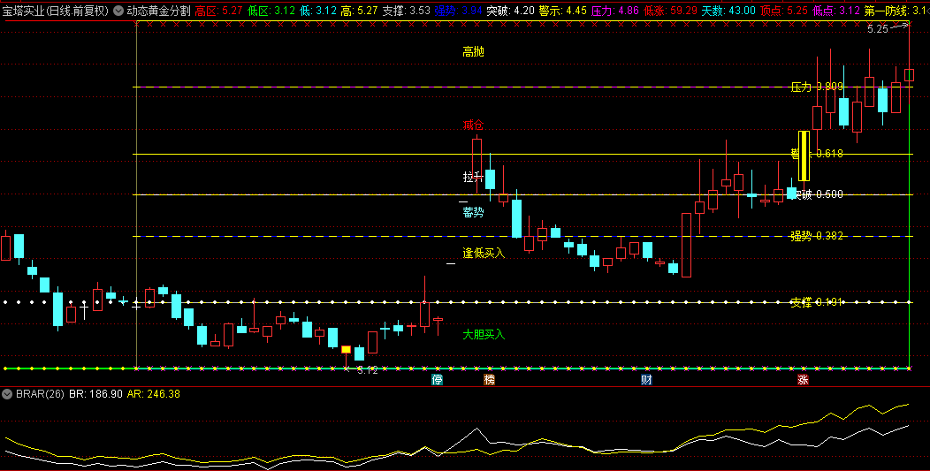Click the 压力: 4.86 header value

[615, 11]
